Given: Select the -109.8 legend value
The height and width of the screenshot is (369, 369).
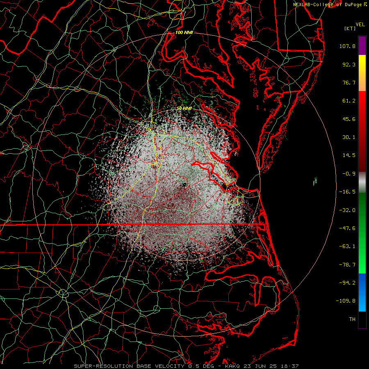Looking at the screenshot, I should (346, 301).
